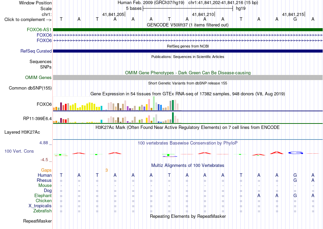Click the OMIM Genes label

pyautogui.click(x=38, y=77)
